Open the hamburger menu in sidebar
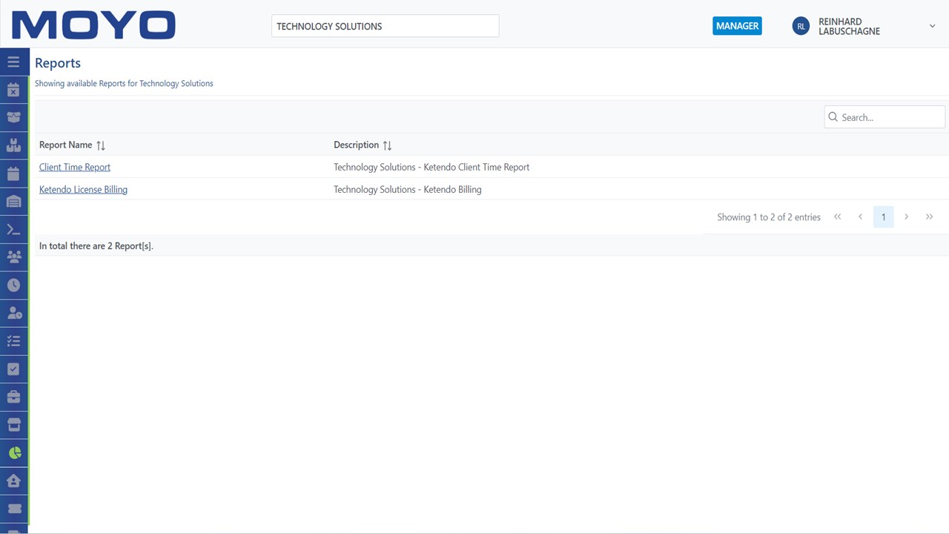Screen dimensions: 949x534 point(13,62)
